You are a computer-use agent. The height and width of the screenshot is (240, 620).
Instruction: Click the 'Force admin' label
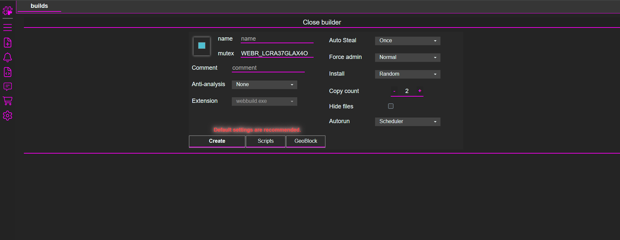(x=345, y=57)
